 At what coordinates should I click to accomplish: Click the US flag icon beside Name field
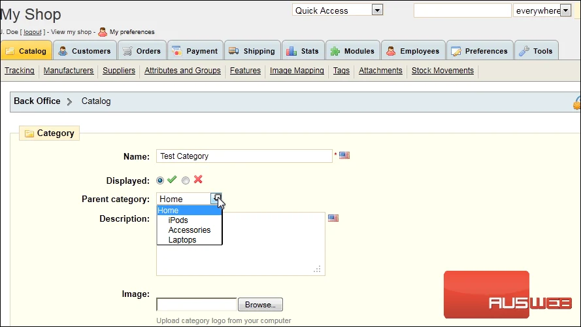344,156
